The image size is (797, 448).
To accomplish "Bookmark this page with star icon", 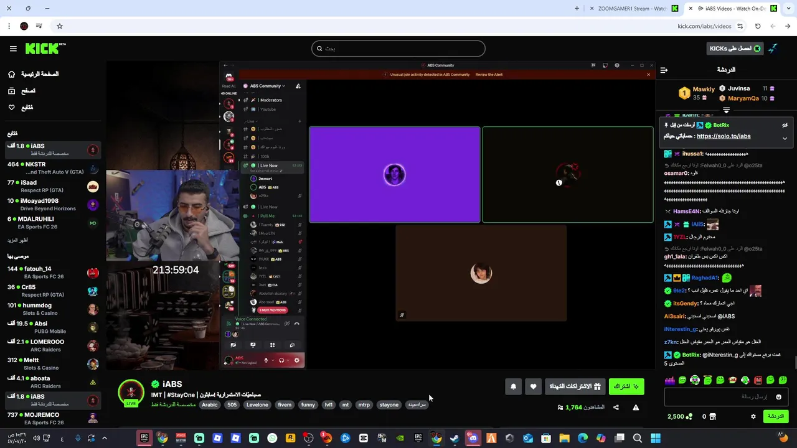I will pyautogui.click(x=60, y=26).
